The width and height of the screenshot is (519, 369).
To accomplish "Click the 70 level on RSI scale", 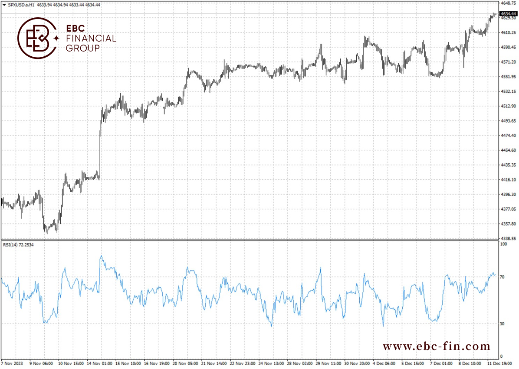I will [502, 277].
